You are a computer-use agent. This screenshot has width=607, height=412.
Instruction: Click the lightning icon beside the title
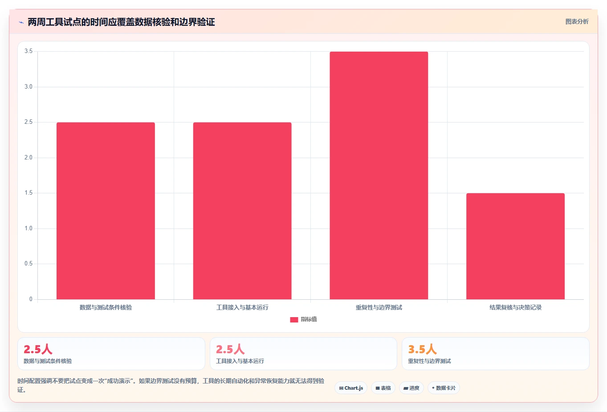pos(21,22)
